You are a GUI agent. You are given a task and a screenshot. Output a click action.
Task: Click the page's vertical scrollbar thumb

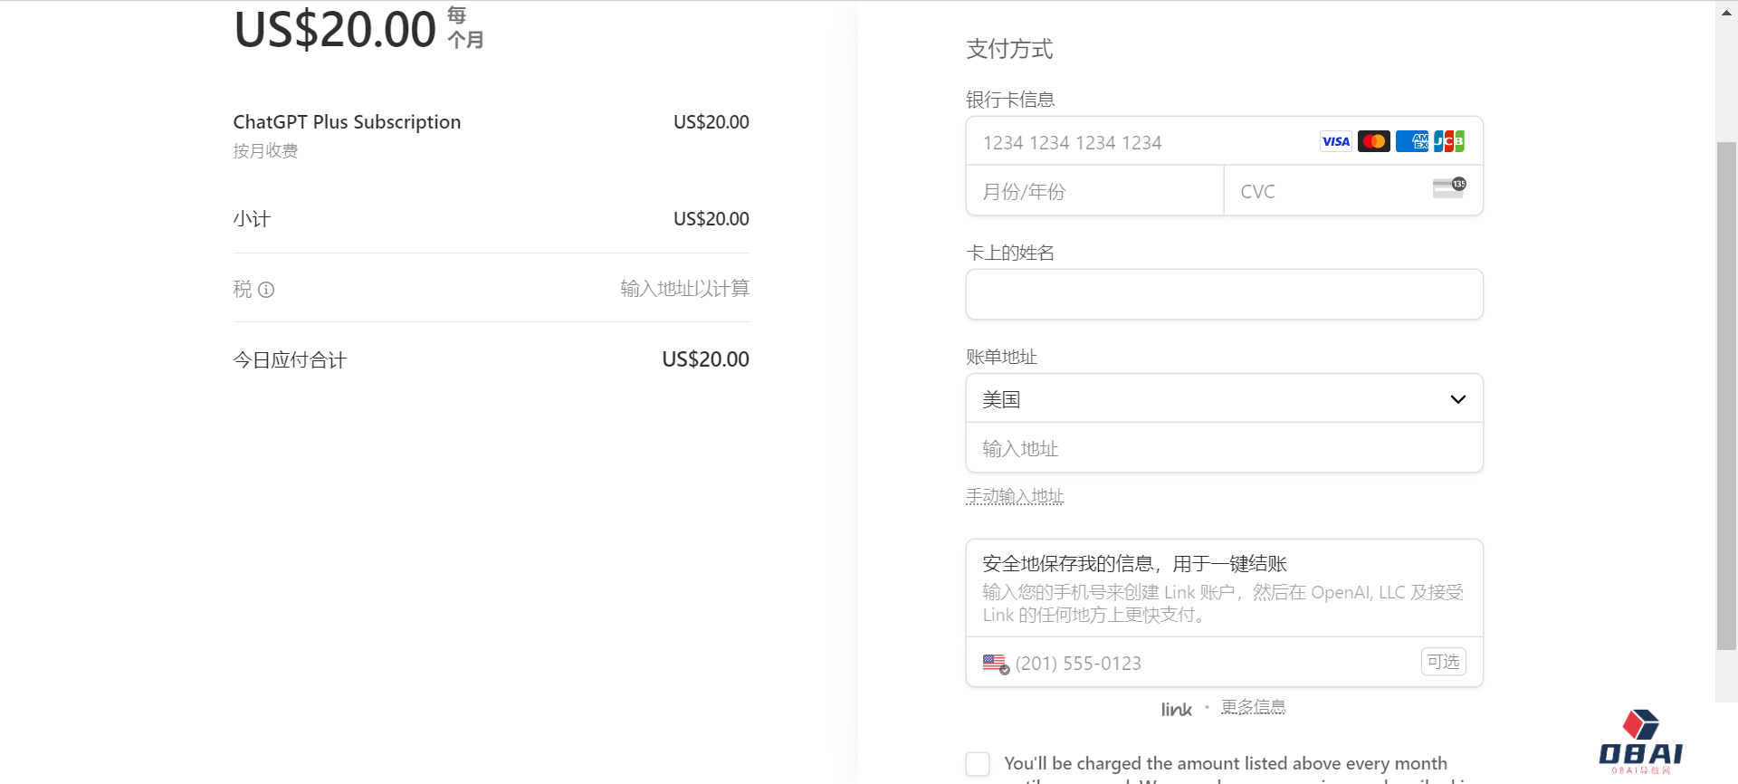pyautogui.click(x=1726, y=395)
